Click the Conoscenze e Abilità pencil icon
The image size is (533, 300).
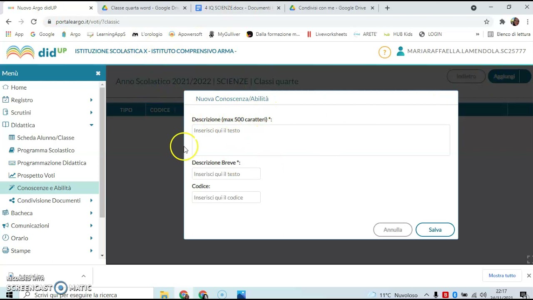tap(12, 188)
